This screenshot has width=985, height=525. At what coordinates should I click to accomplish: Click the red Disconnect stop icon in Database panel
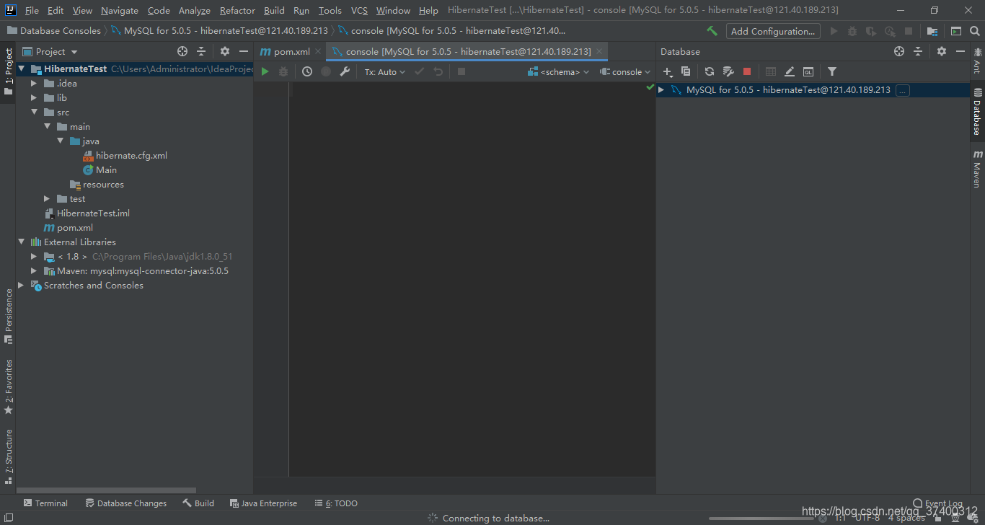pos(747,71)
